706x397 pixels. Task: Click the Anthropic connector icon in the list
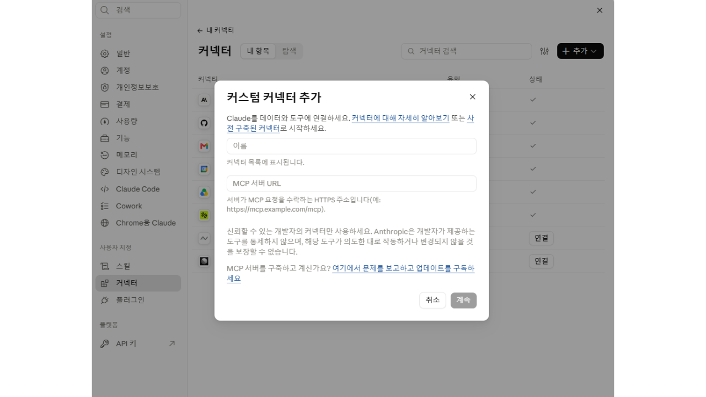click(x=204, y=100)
